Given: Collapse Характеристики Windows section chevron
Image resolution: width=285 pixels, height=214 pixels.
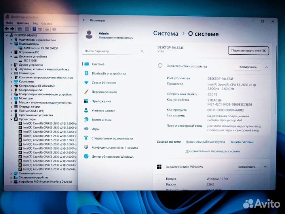Looking at the screenshot, I should [265, 167].
